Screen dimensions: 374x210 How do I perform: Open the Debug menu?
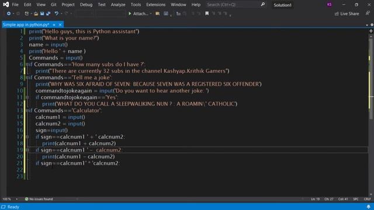[x=86, y=5]
